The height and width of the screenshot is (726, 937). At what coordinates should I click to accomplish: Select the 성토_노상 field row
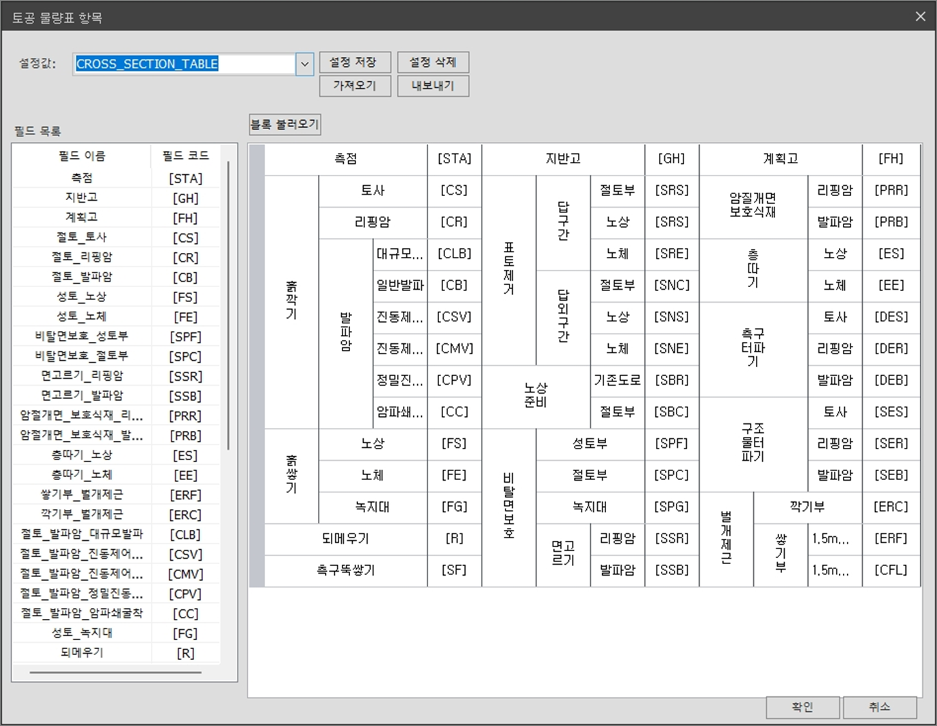click(116, 297)
